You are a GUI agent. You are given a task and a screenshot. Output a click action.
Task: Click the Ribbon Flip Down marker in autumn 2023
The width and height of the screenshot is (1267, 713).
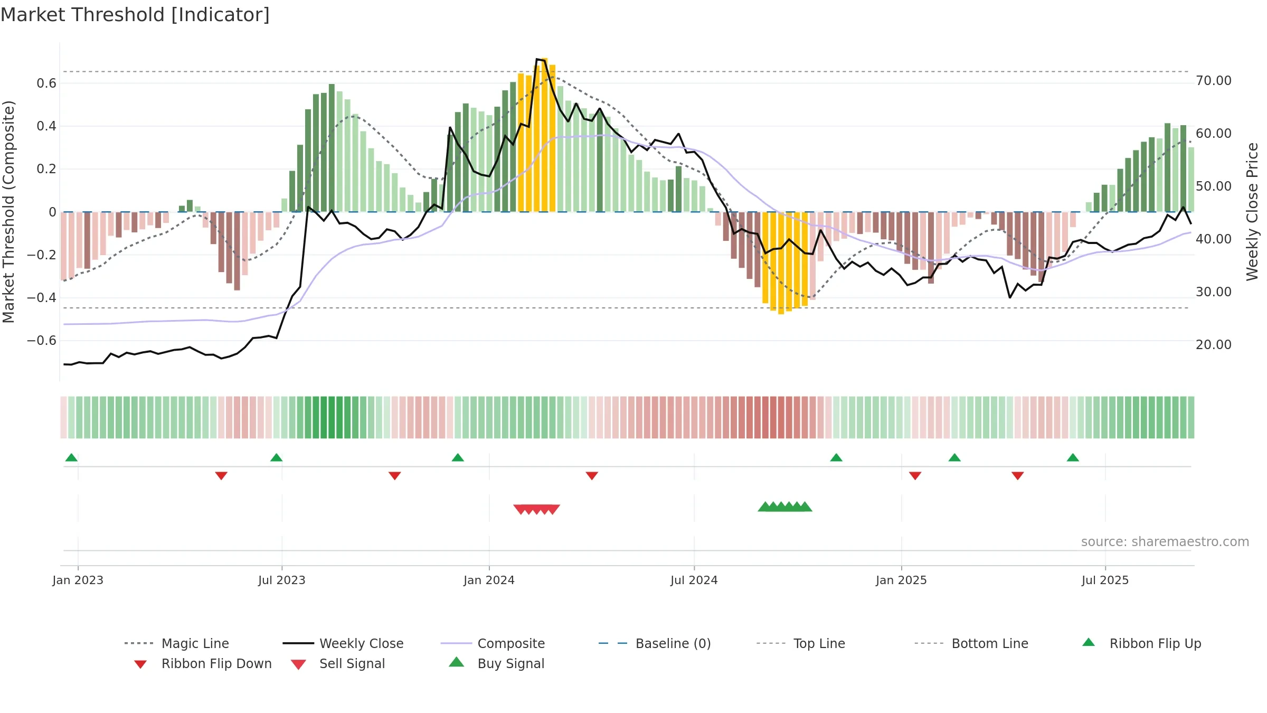click(394, 476)
